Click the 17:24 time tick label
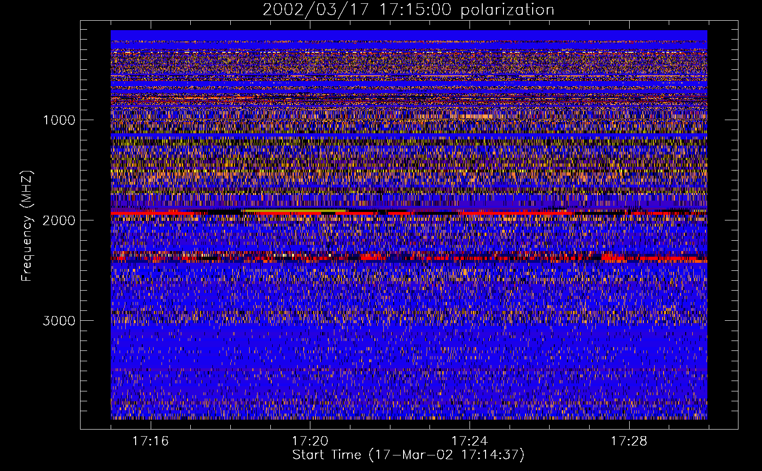The width and height of the screenshot is (762, 471). point(470,441)
